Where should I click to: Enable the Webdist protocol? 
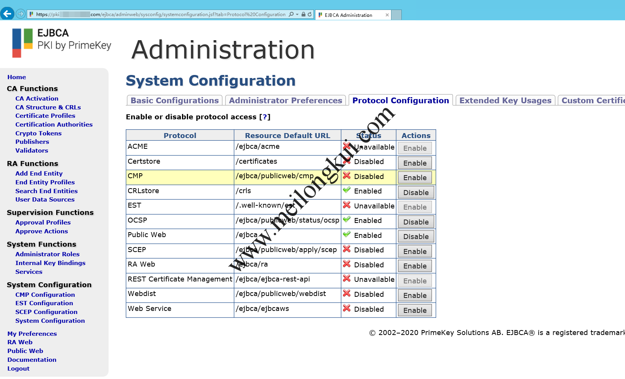coord(415,295)
